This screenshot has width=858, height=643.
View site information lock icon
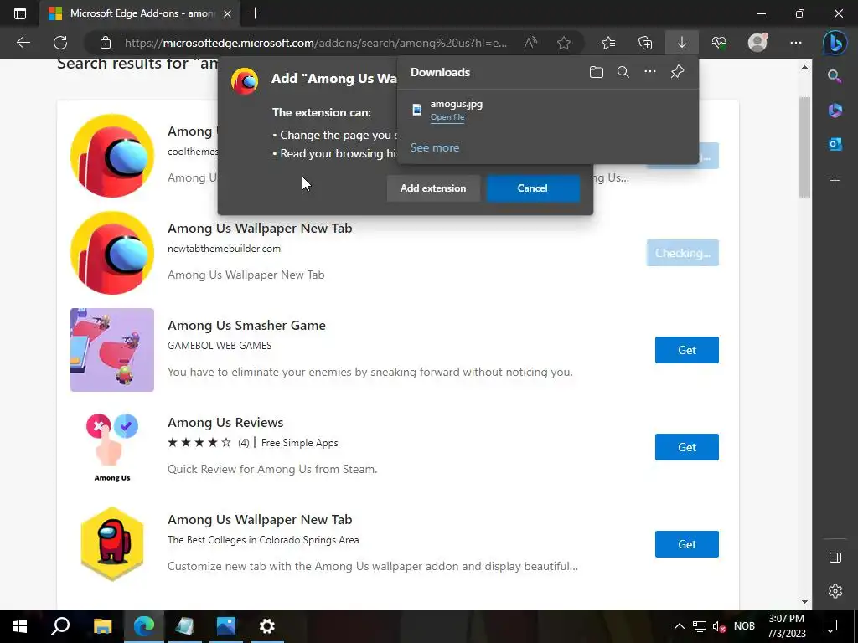click(x=106, y=43)
